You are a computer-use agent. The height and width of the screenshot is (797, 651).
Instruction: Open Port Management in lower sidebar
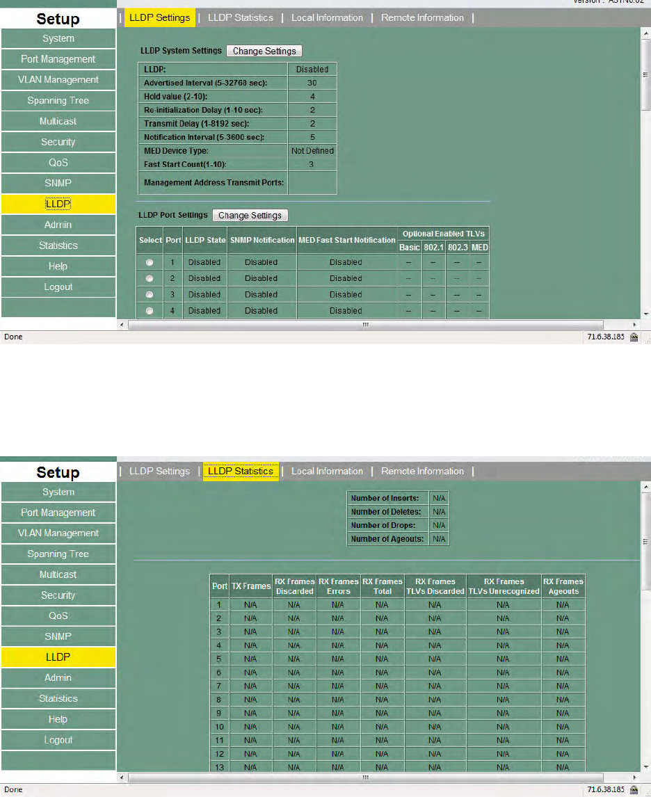click(x=58, y=513)
